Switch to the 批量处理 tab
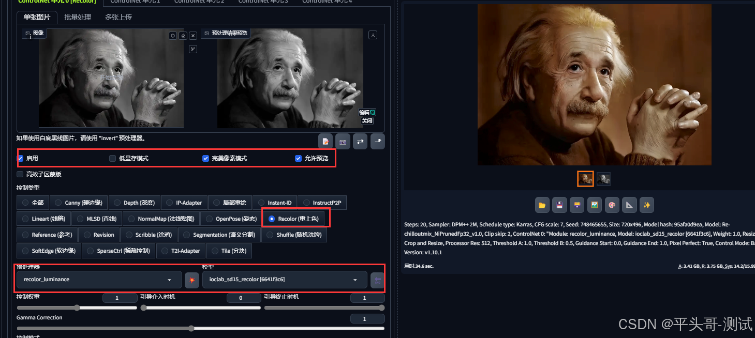Screen dimensions: 755x338 [x=78, y=17]
